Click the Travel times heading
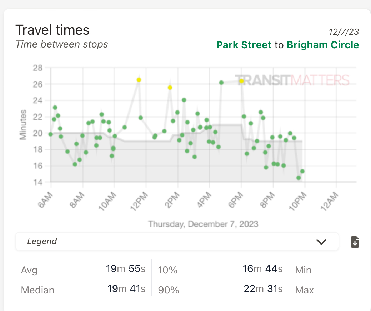 coord(52,30)
